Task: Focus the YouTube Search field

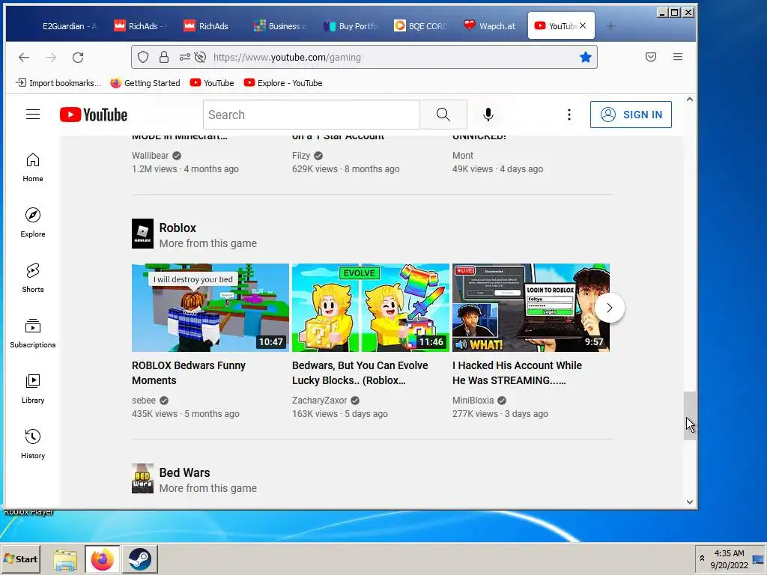Action: (312, 115)
